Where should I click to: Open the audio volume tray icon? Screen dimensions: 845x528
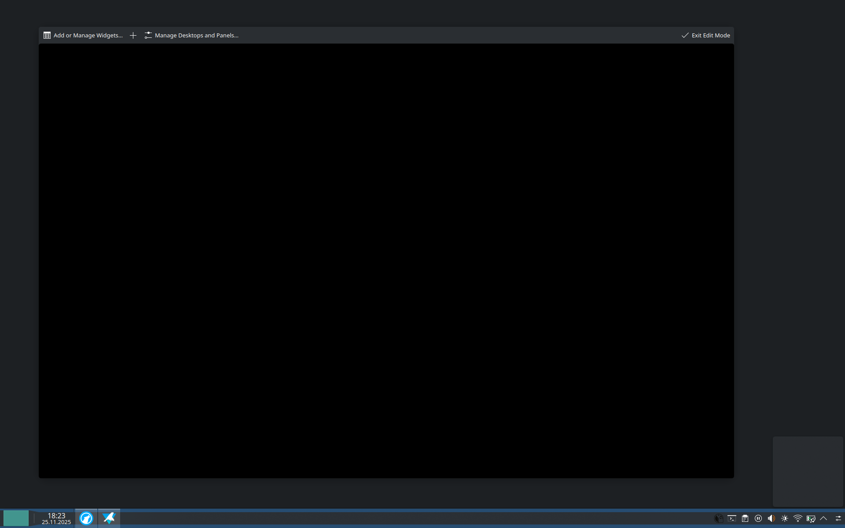(x=771, y=518)
